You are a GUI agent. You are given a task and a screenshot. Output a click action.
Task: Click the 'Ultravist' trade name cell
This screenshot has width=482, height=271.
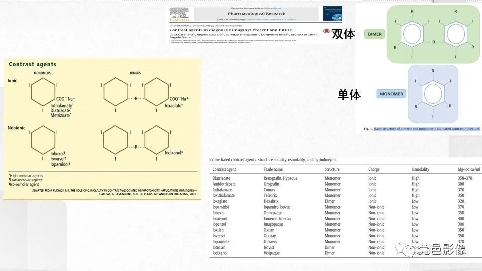tap(271, 242)
